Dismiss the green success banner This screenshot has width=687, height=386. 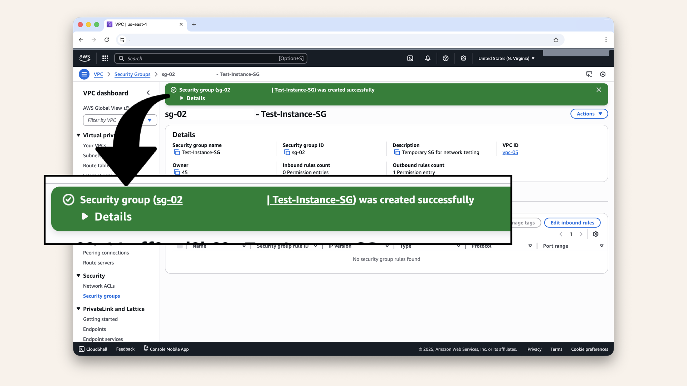[x=599, y=90]
